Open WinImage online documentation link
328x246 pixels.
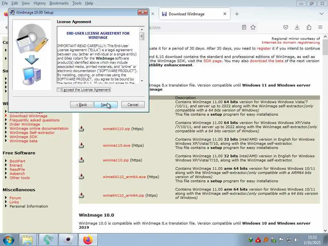tap(39, 128)
